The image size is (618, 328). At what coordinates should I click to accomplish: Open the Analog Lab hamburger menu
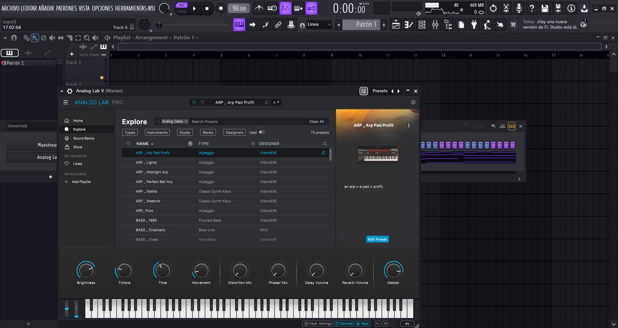[x=66, y=102]
